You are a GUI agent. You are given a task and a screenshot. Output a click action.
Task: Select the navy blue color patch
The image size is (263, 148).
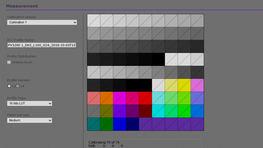click(x=132, y=124)
